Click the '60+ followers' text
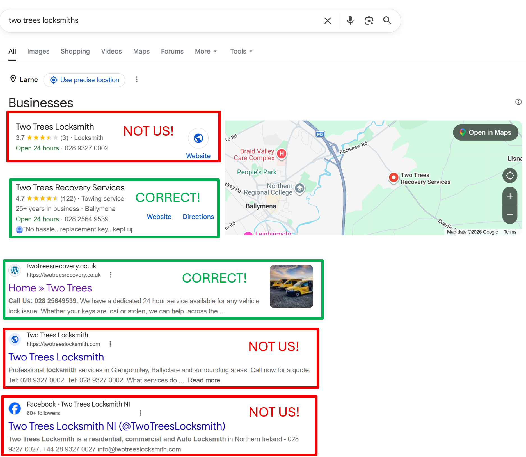This screenshot has height=457, width=526. pos(43,413)
